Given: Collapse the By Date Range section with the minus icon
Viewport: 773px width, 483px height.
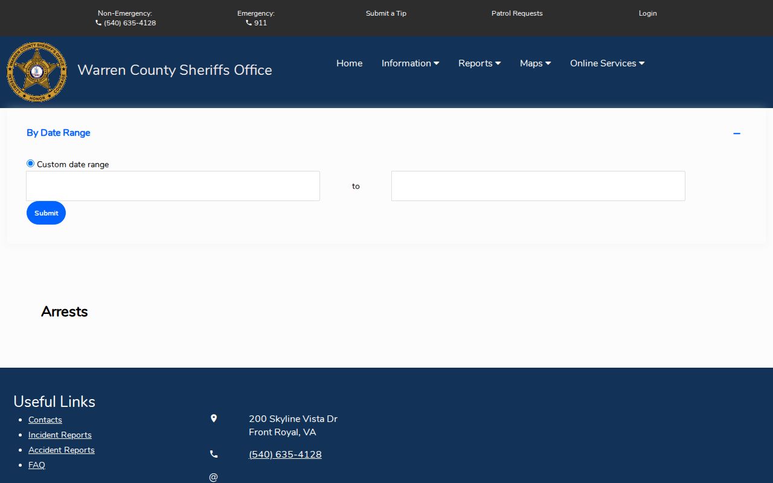Looking at the screenshot, I should click(x=737, y=133).
